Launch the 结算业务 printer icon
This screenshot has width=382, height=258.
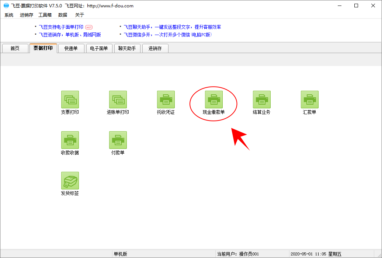coord(261,100)
